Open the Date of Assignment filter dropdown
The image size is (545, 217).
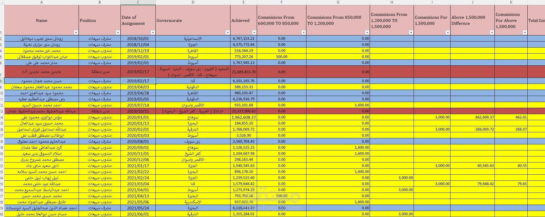(153, 33)
